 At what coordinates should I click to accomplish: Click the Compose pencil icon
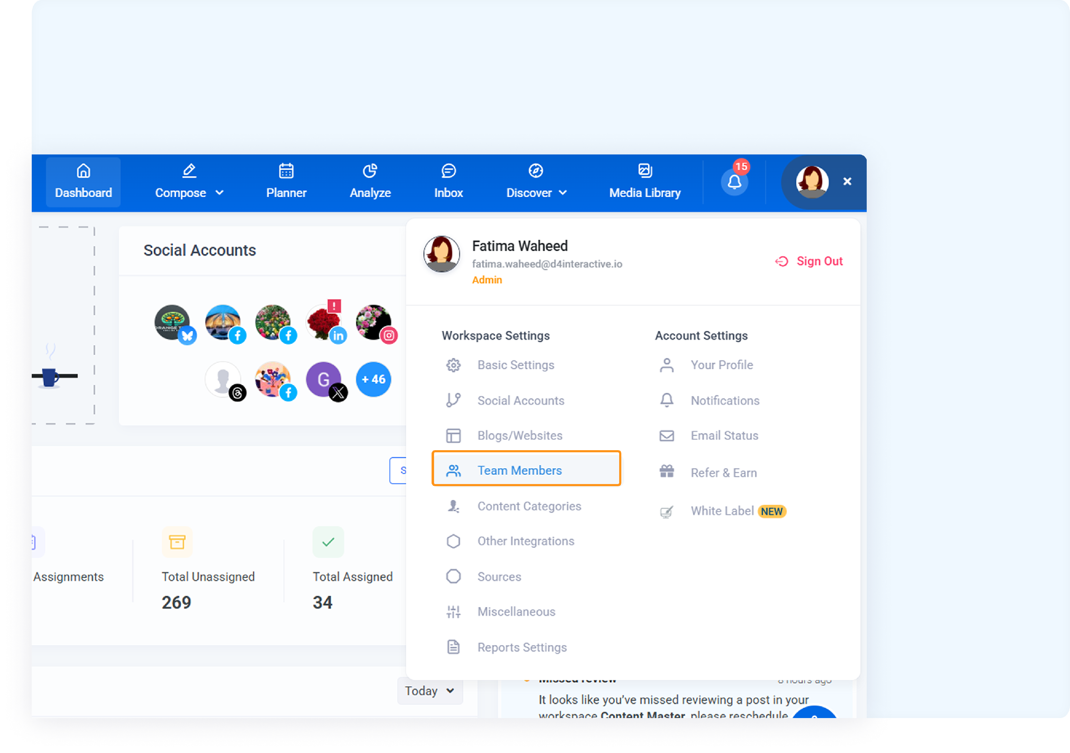[189, 171]
